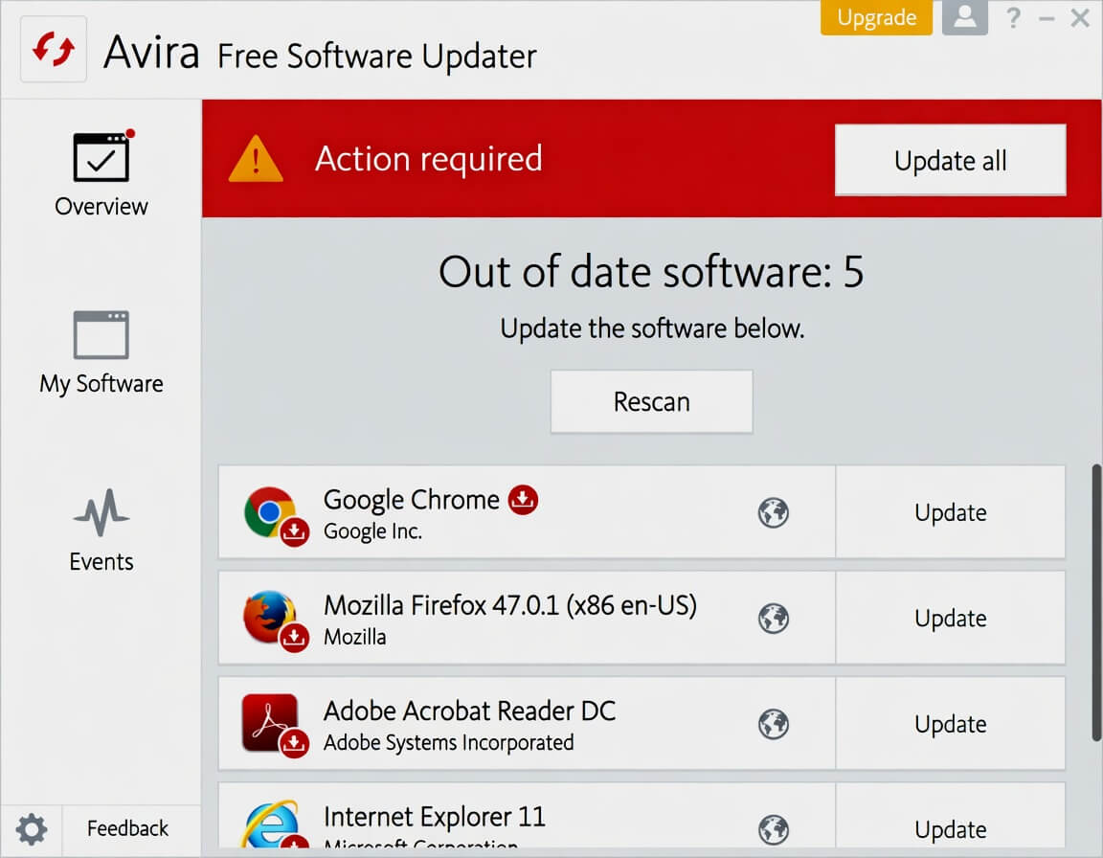Click the 'Action required' banner text
Viewport: 1103px width, 858px height.
click(428, 160)
